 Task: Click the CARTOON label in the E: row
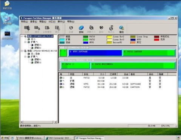point(135,87)
